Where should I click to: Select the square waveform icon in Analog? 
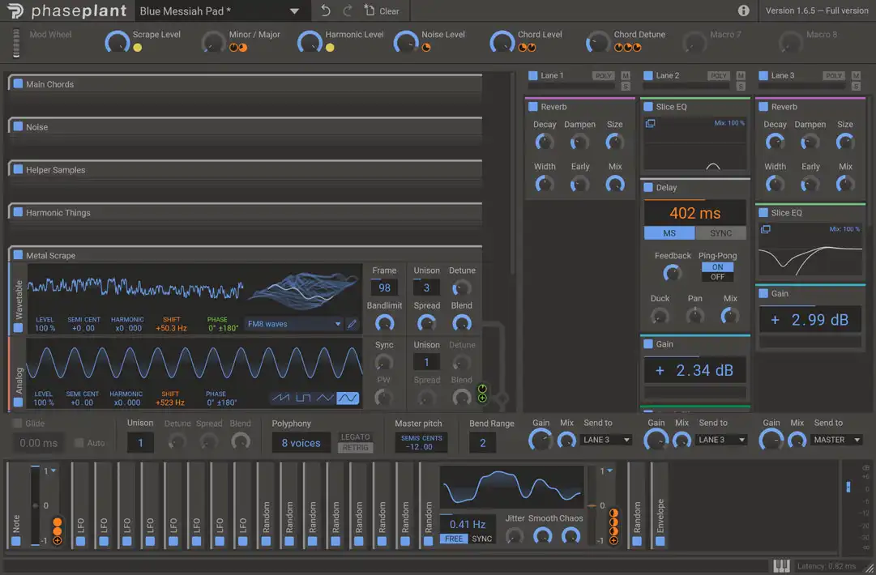(x=303, y=398)
